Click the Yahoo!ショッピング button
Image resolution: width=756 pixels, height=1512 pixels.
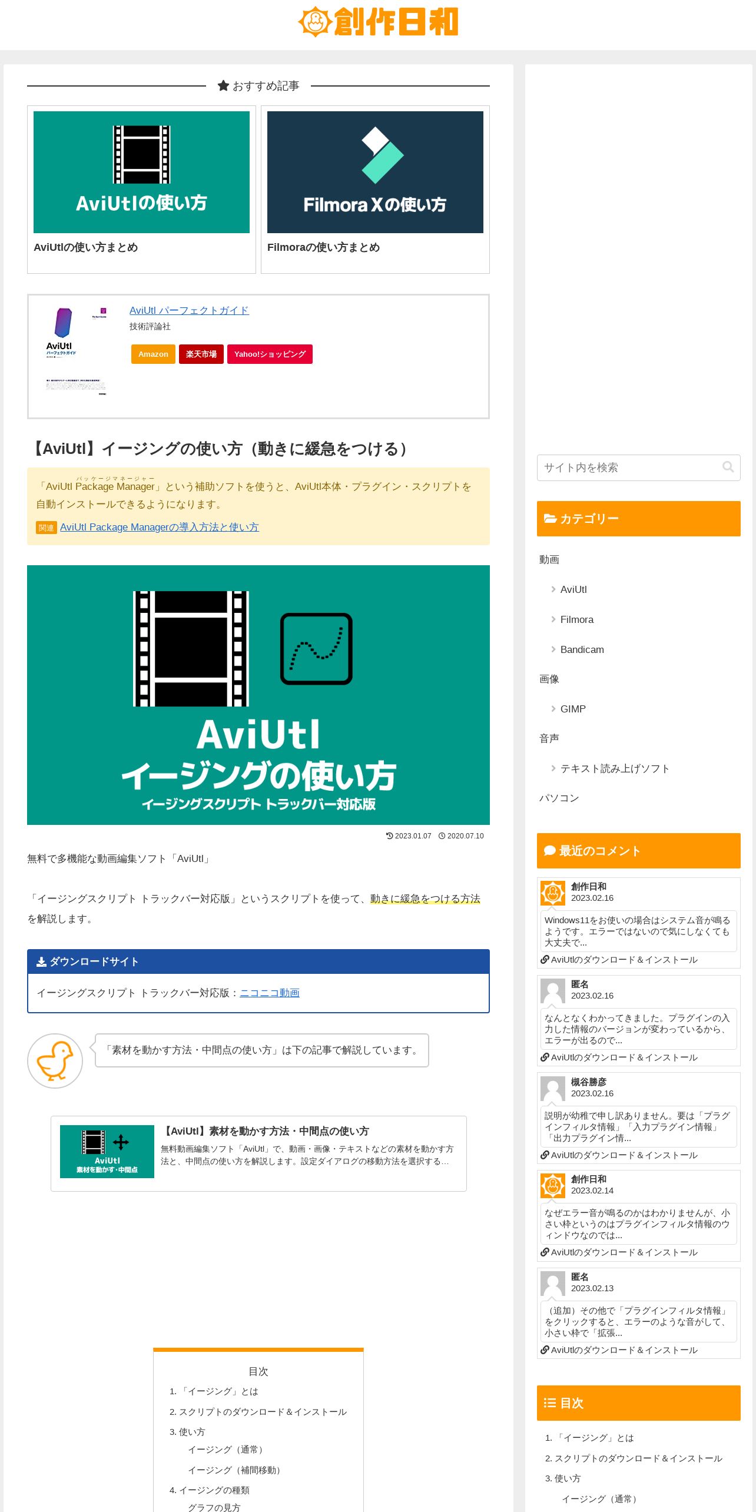click(270, 354)
